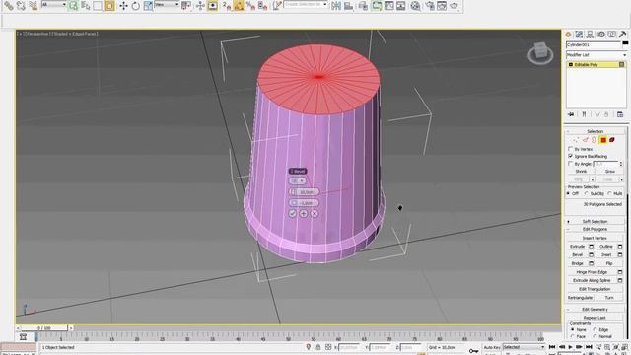Switch to the Utilities panel tab
The image size is (631, 355).
tap(622, 35)
